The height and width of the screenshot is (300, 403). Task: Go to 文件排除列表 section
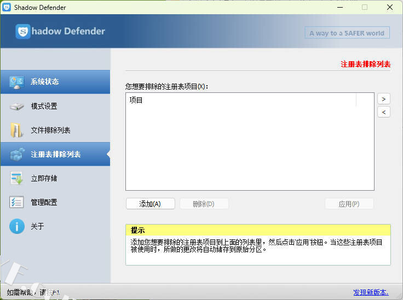click(55, 130)
